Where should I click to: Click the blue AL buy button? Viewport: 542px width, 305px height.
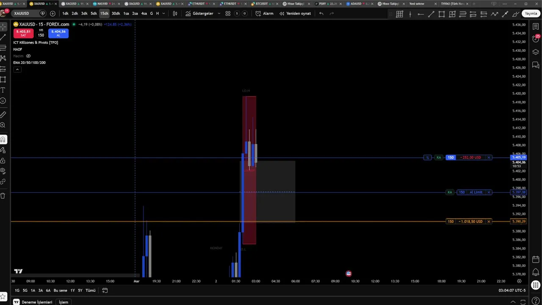click(x=58, y=33)
